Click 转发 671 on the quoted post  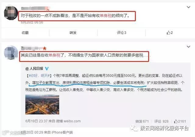click(142, 121)
